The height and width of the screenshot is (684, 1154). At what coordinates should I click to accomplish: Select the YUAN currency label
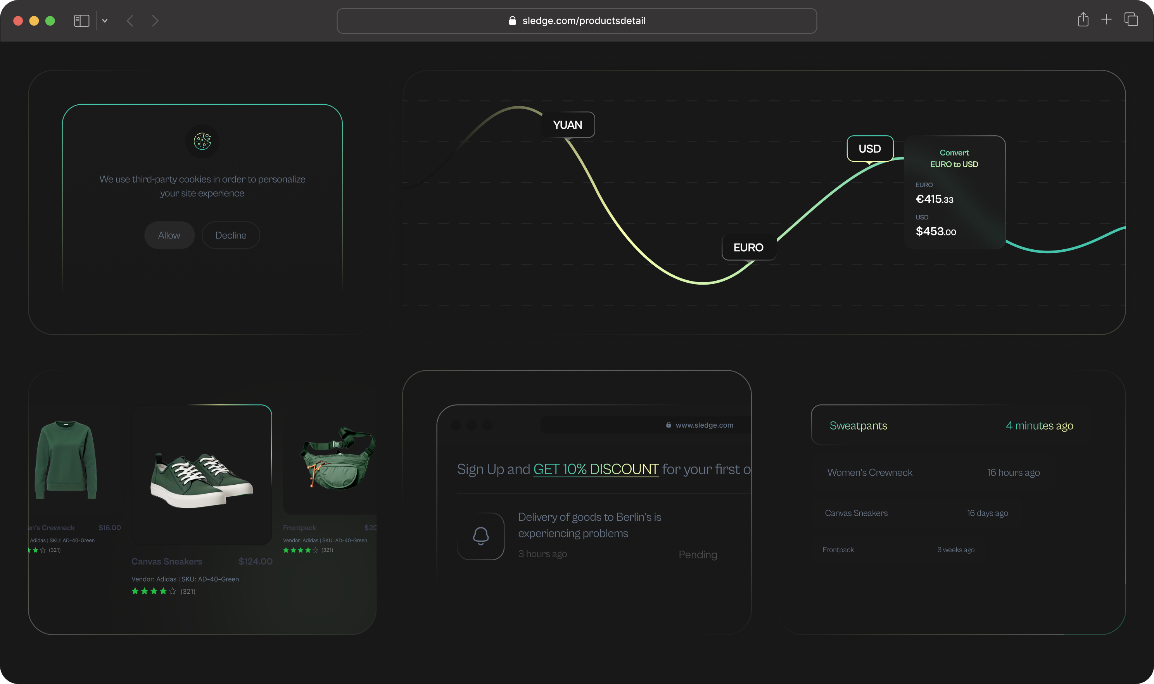pos(568,125)
